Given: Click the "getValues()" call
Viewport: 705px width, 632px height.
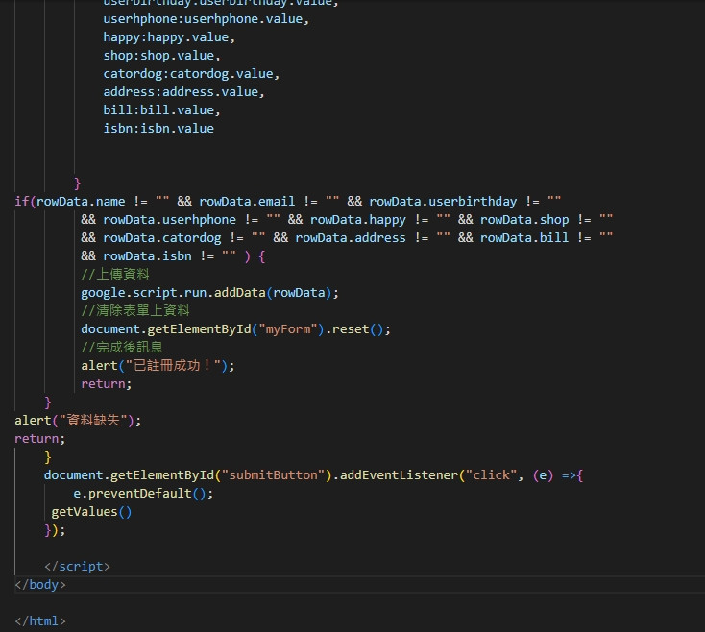Looking at the screenshot, I should click(x=91, y=512).
